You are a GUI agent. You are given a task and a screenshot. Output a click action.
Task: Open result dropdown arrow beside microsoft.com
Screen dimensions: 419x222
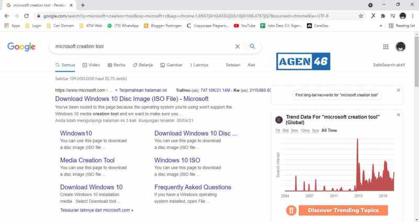point(116,90)
